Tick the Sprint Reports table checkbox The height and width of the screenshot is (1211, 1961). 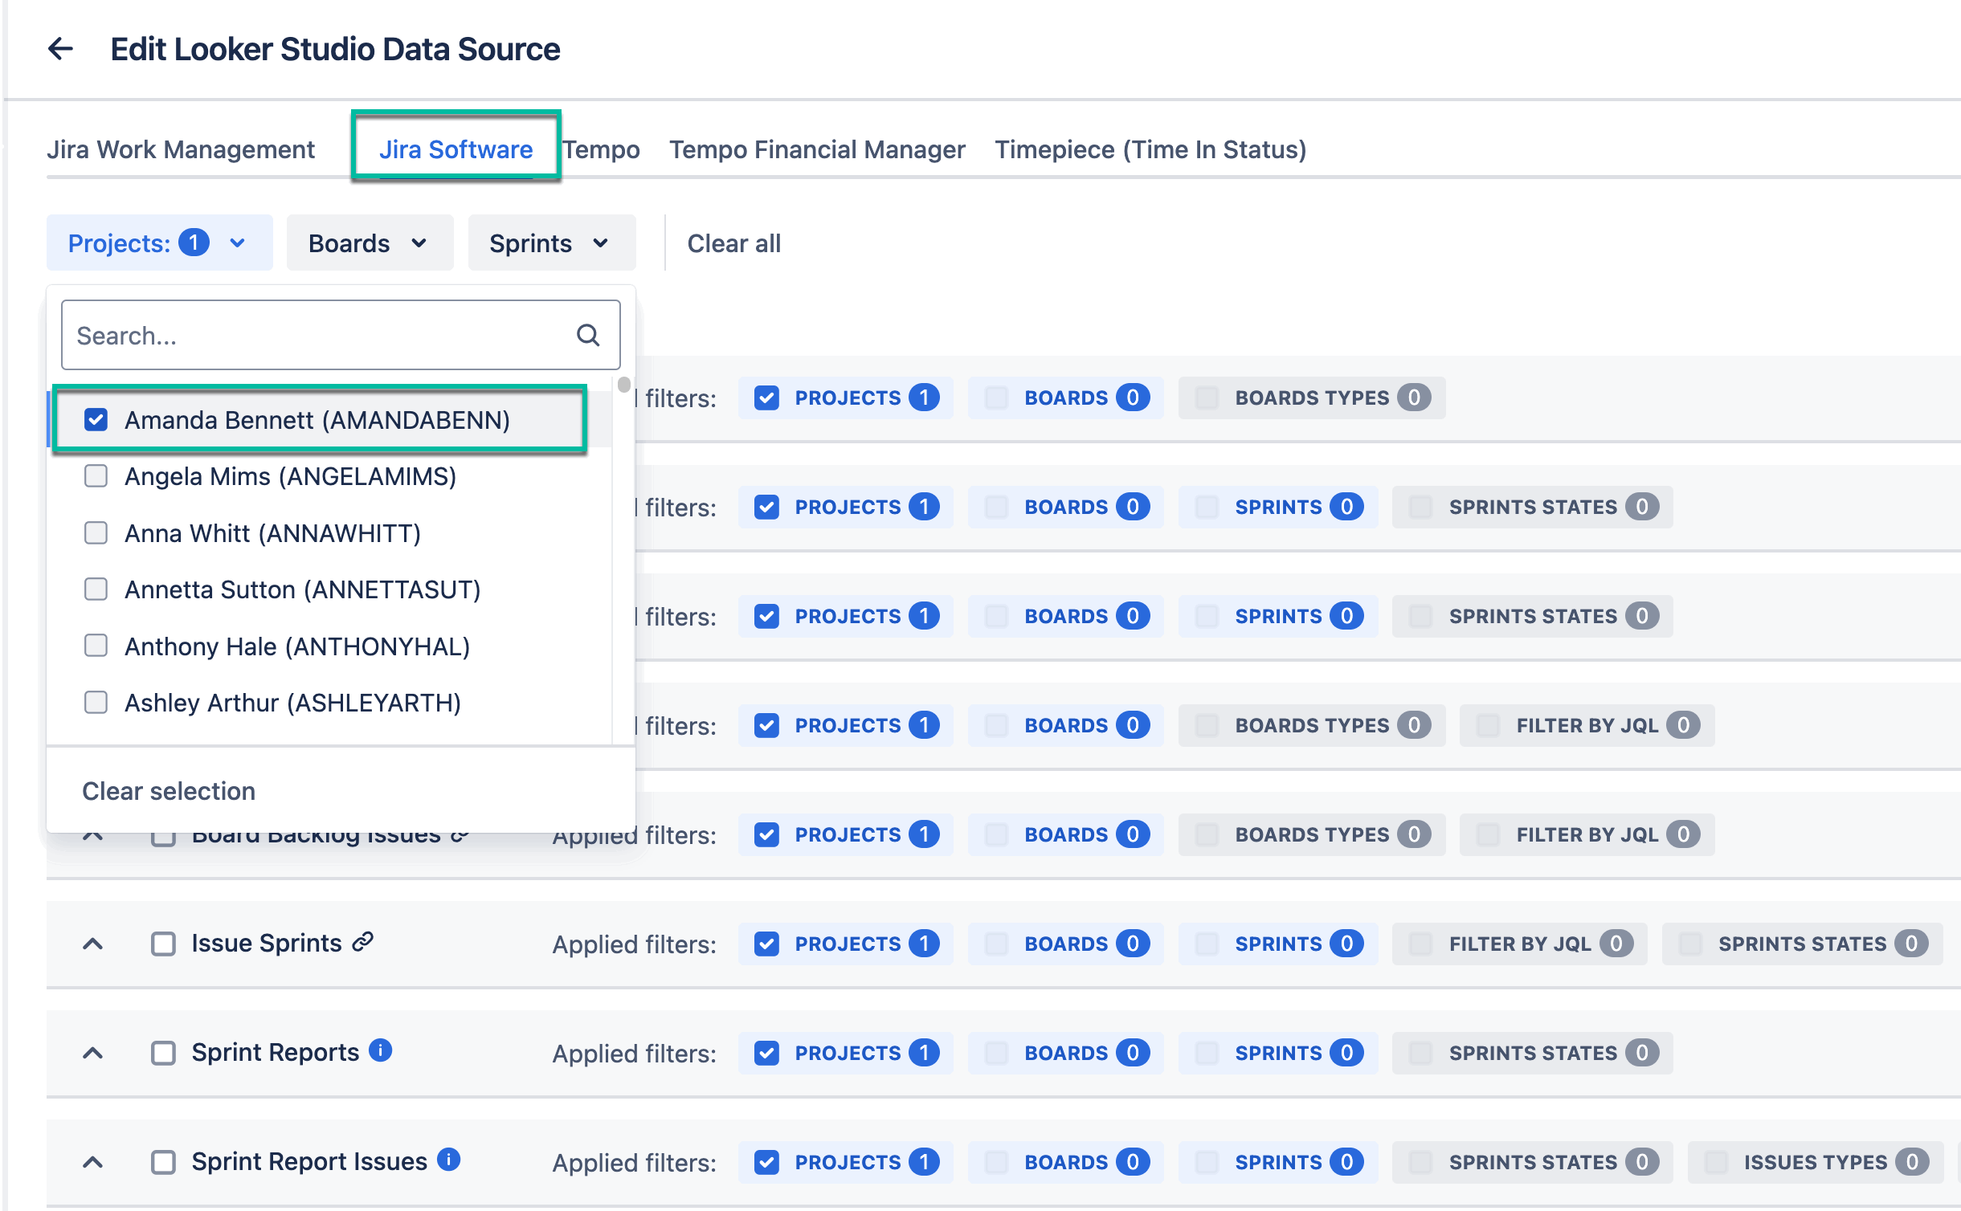click(x=163, y=1053)
